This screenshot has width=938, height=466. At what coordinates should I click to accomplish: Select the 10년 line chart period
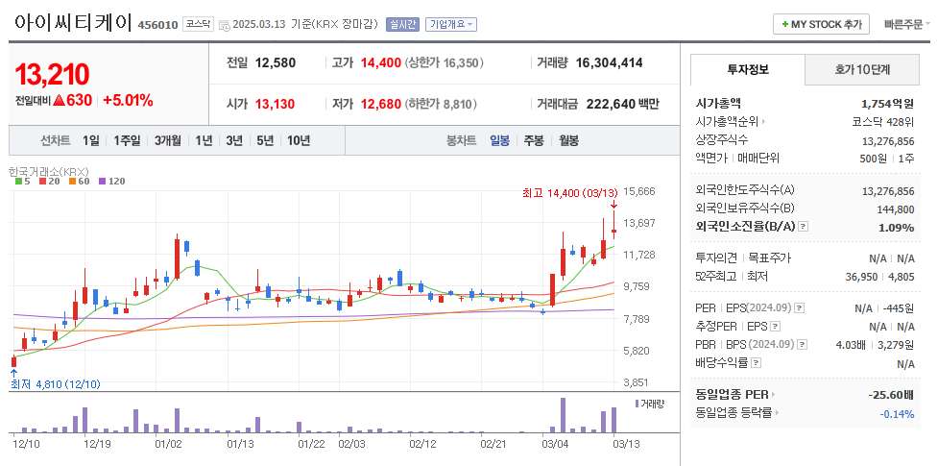click(299, 140)
